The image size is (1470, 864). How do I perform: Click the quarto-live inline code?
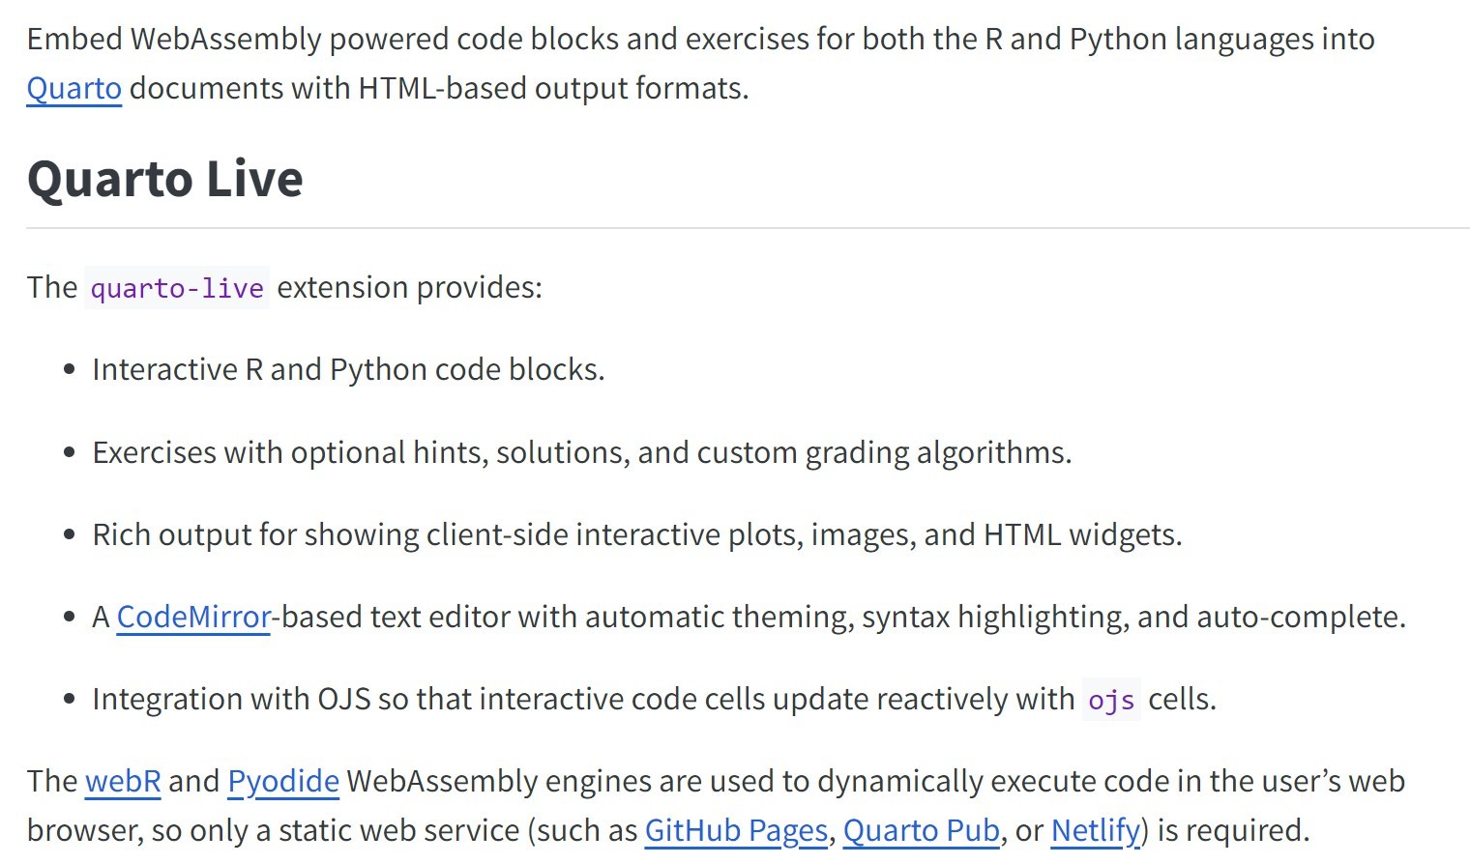177,288
